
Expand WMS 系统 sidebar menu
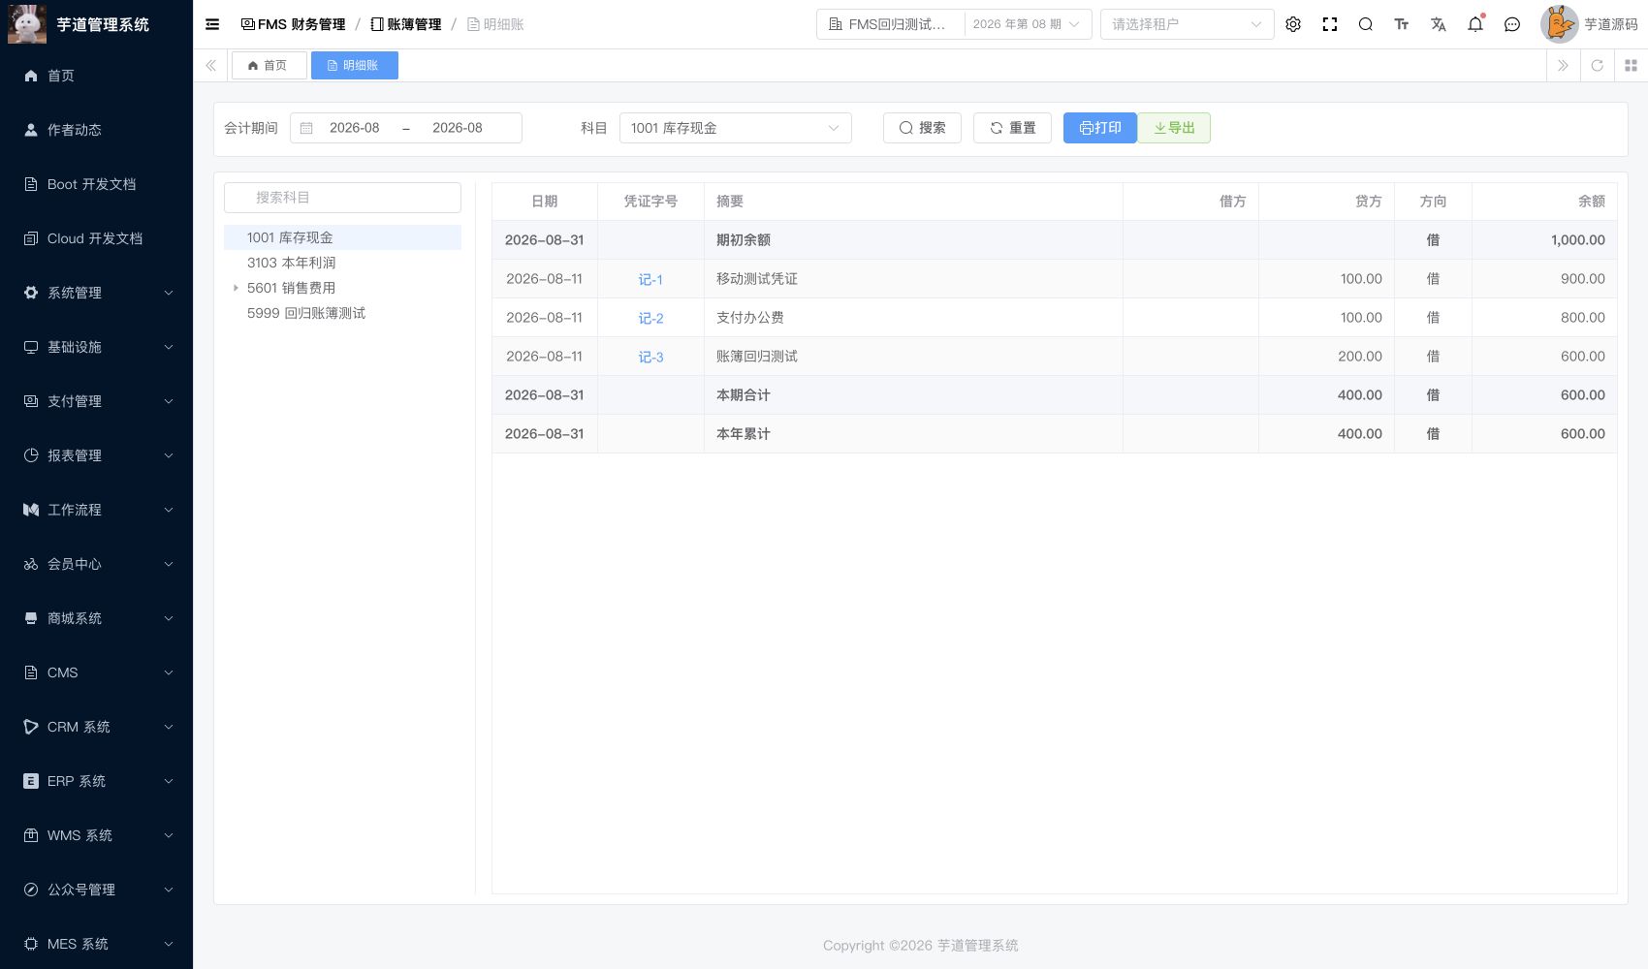tap(96, 835)
